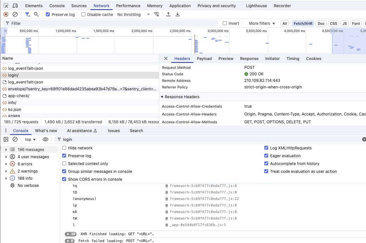Close the request details pane
Viewport: 366px width, 243px height.
click(x=166, y=58)
